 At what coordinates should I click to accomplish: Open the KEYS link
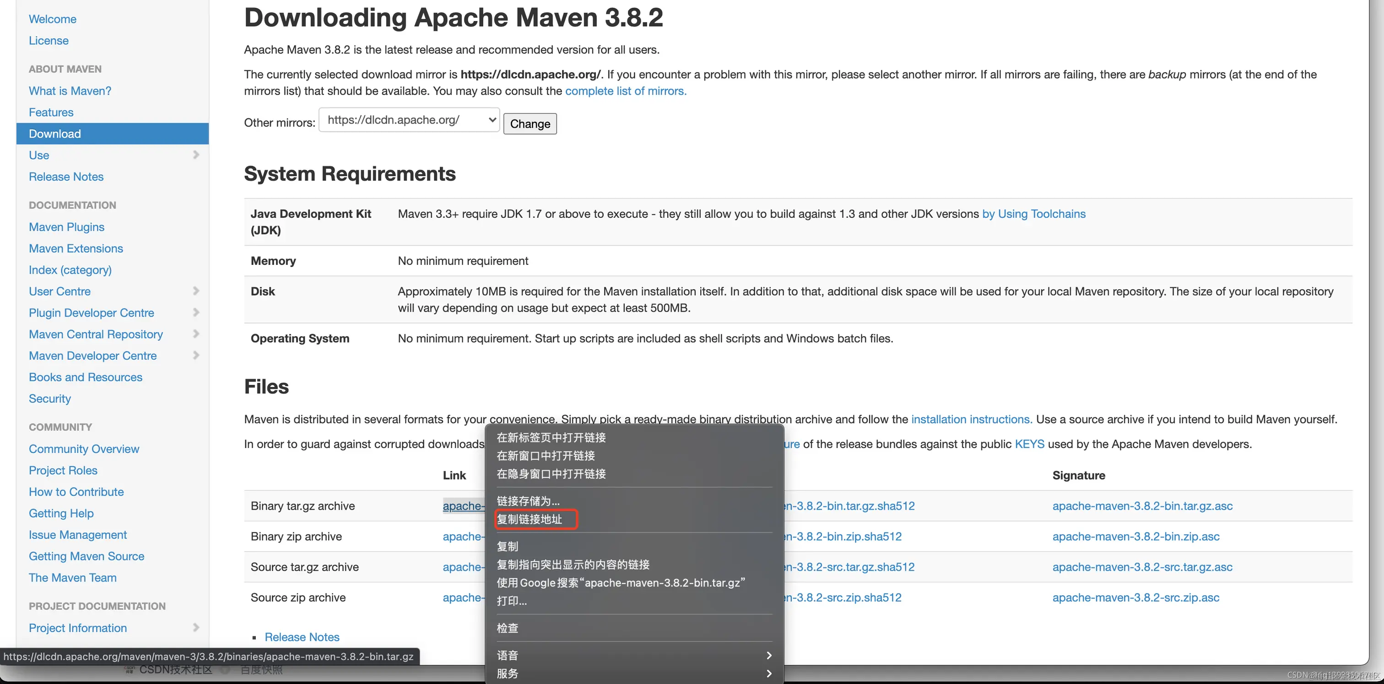point(1029,444)
